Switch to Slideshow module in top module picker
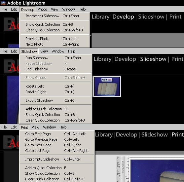 coord(151,17)
